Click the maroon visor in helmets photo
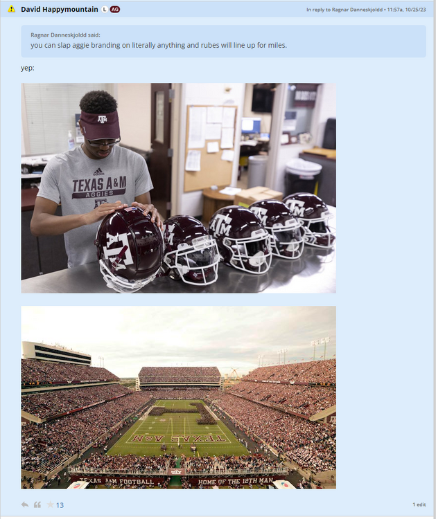The image size is (436, 519). [100, 125]
